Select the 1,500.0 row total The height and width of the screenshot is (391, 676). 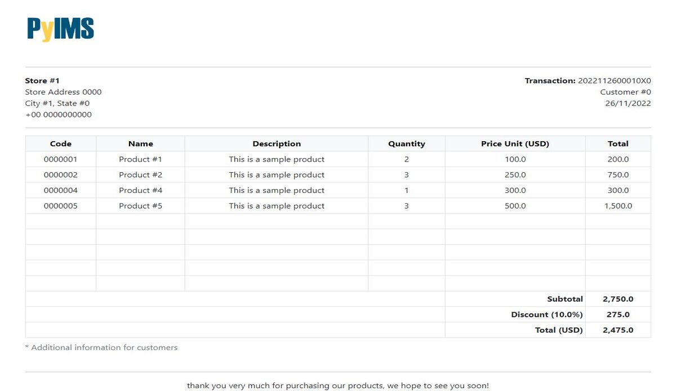click(618, 206)
